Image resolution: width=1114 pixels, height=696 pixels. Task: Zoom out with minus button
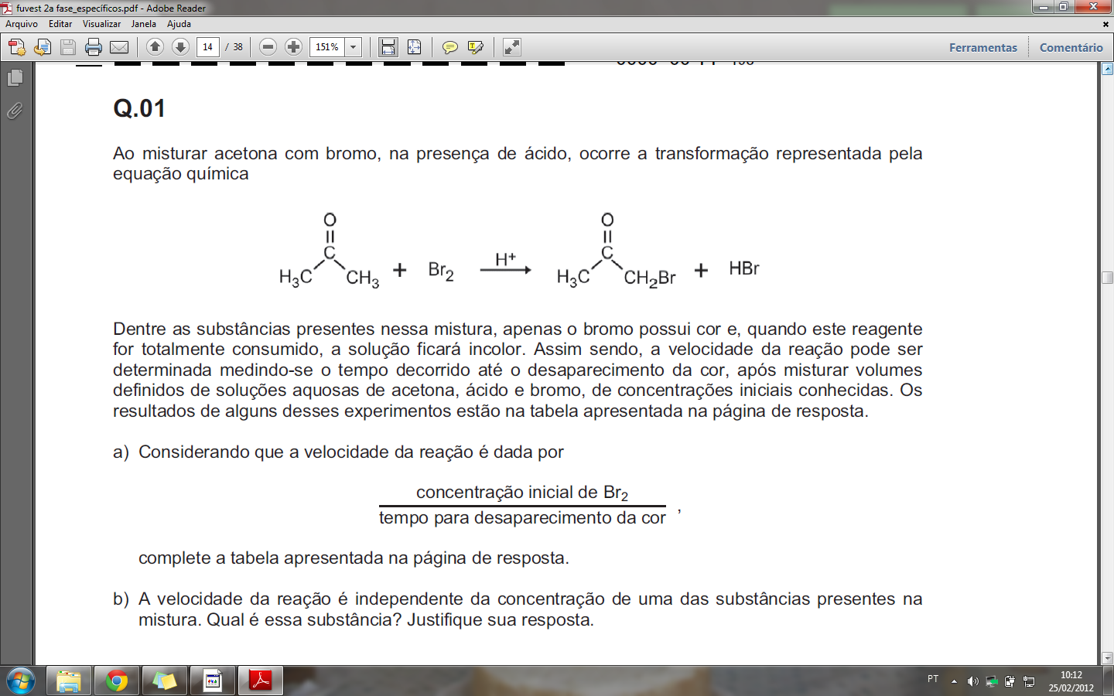268,47
